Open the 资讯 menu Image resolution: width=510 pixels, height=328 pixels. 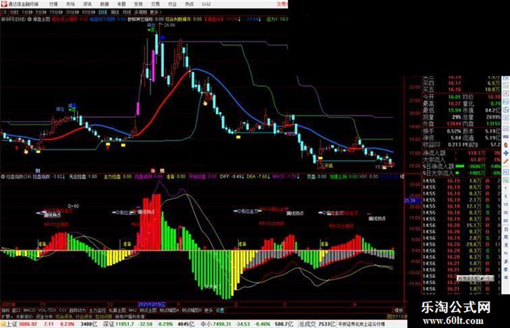click(87, 4)
